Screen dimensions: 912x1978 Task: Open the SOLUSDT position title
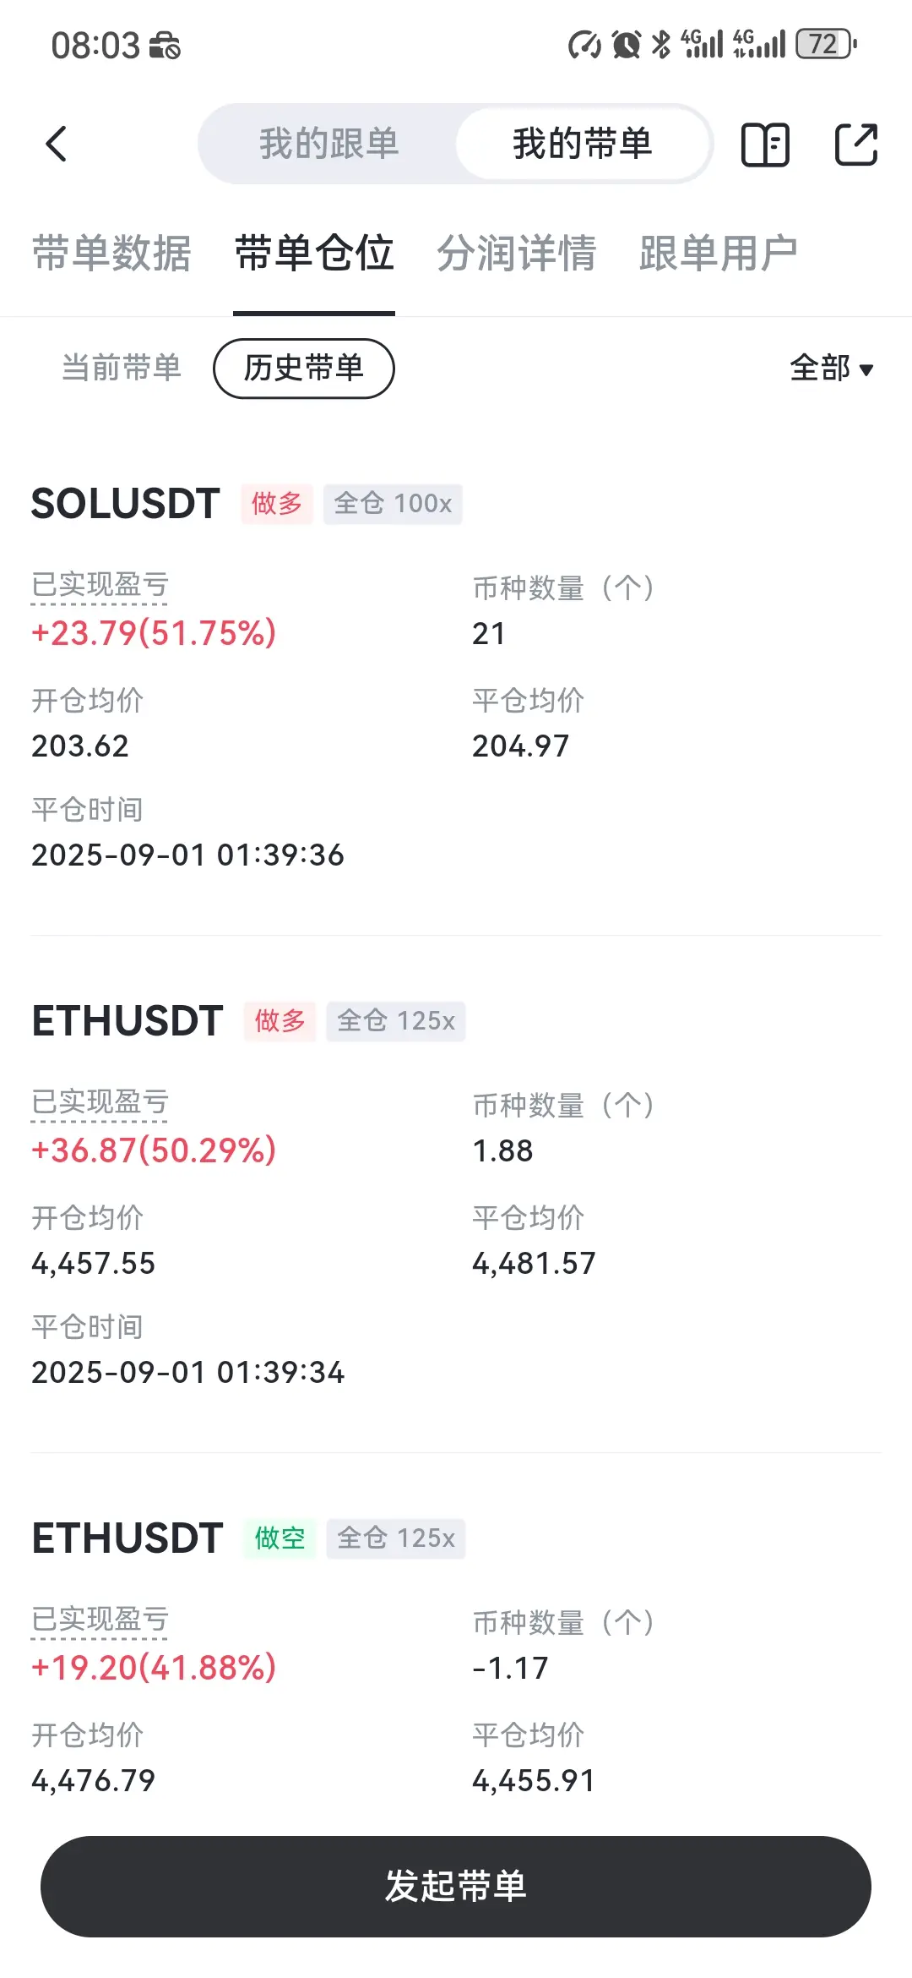[126, 504]
